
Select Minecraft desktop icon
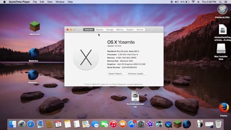(x=35, y=28)
